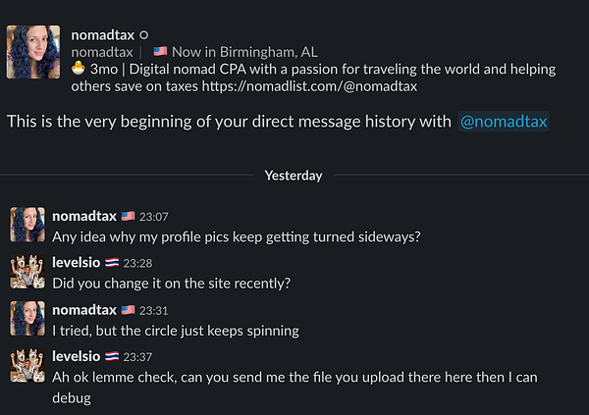589x415 pixels.
Task: Click the presence status circle beside nomadtax
Action: pos(144,35)
